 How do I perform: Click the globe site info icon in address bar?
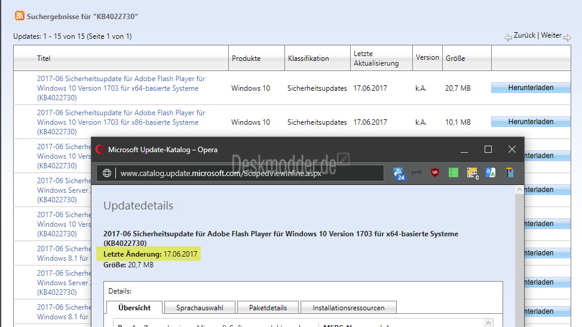[x=107, y=173]
